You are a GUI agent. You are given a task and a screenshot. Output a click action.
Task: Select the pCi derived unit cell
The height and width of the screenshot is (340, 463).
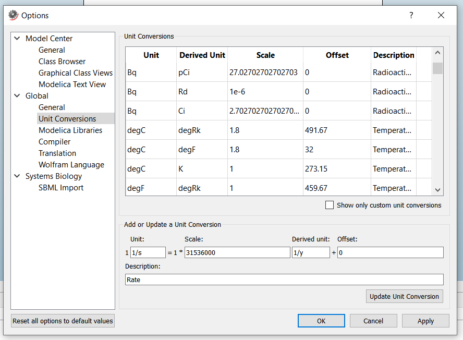(202, 72)
